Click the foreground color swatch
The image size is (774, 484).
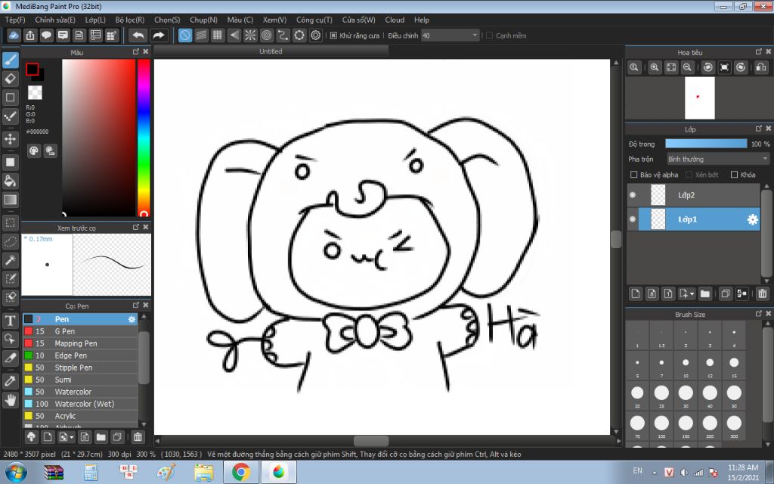point(33,69)
